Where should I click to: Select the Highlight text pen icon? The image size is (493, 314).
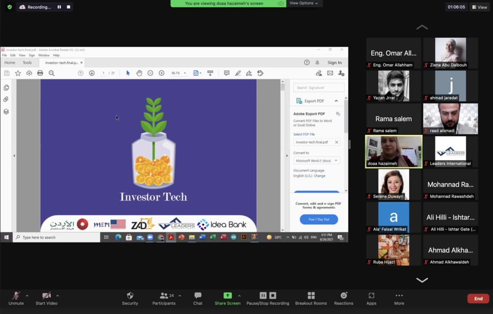238,73
